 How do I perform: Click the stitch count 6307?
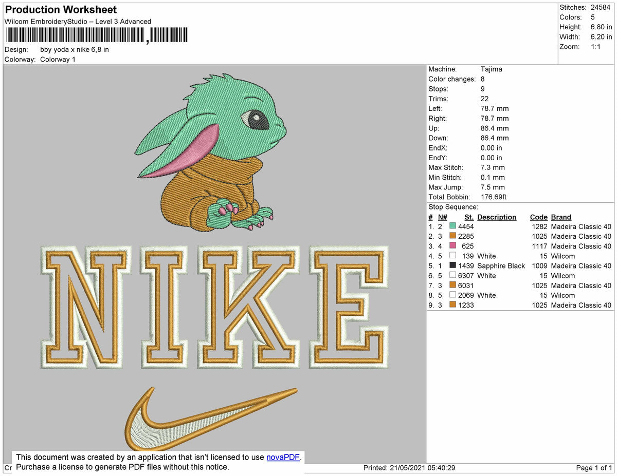[466, 276]
